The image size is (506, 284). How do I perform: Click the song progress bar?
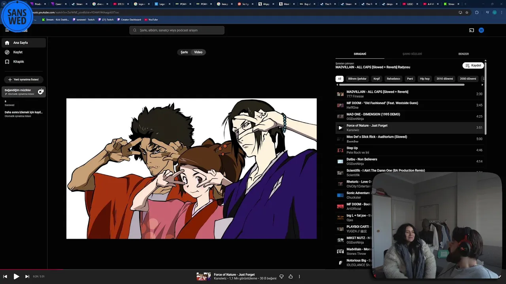tap(253, 270)
